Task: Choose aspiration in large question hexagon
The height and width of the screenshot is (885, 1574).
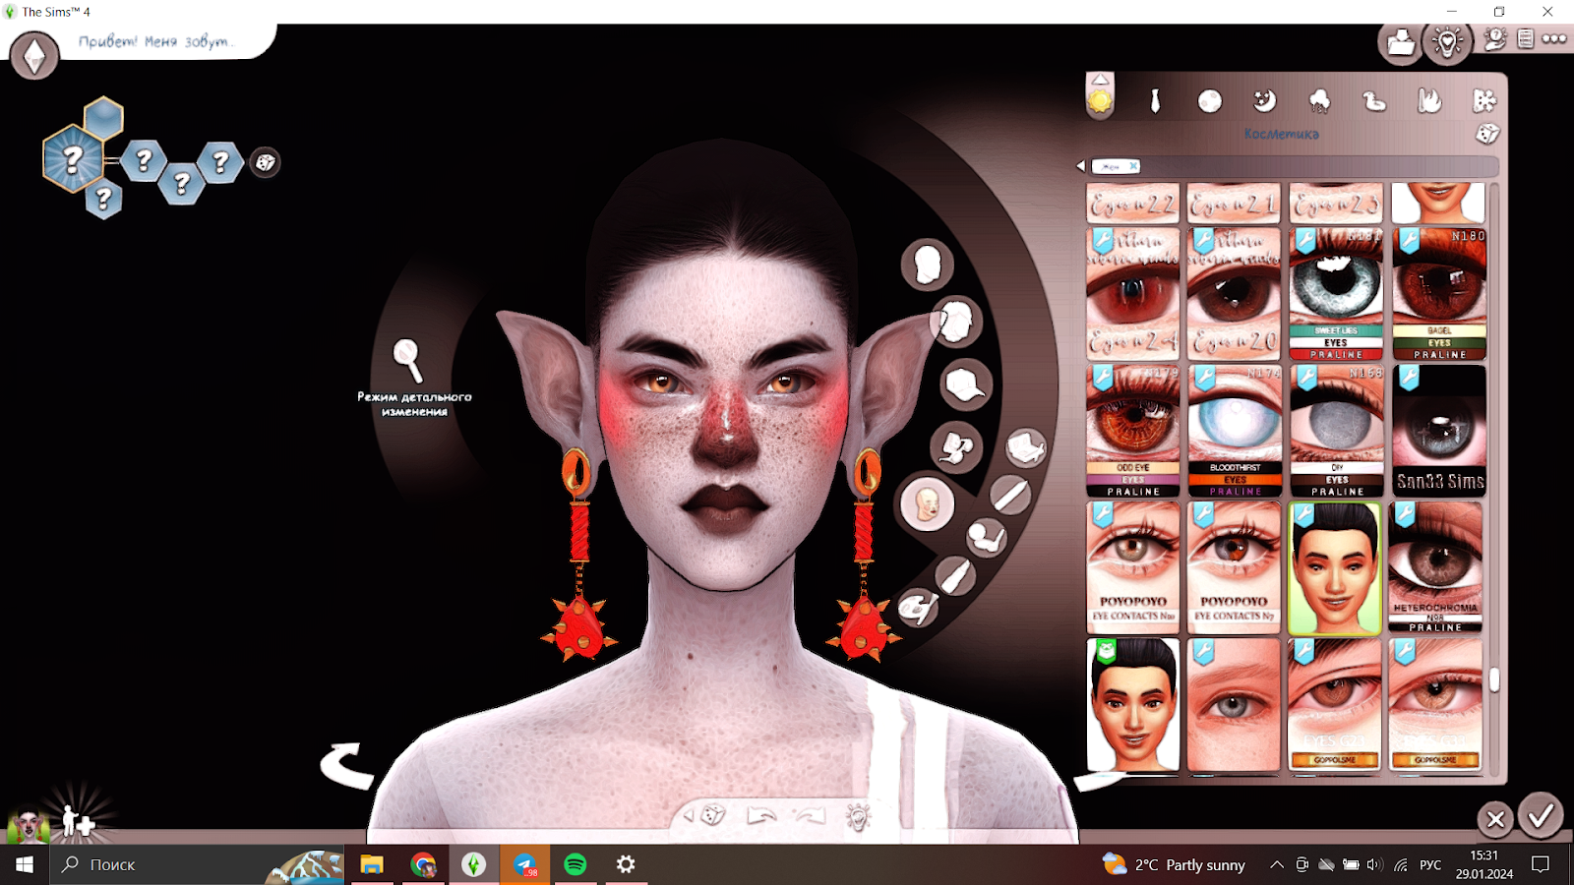Action: (73, 158)
